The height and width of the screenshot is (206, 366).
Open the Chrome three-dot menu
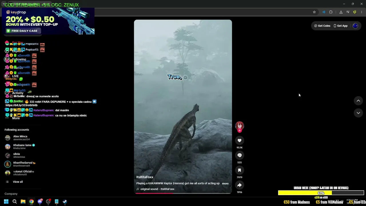tap(362, 12)
